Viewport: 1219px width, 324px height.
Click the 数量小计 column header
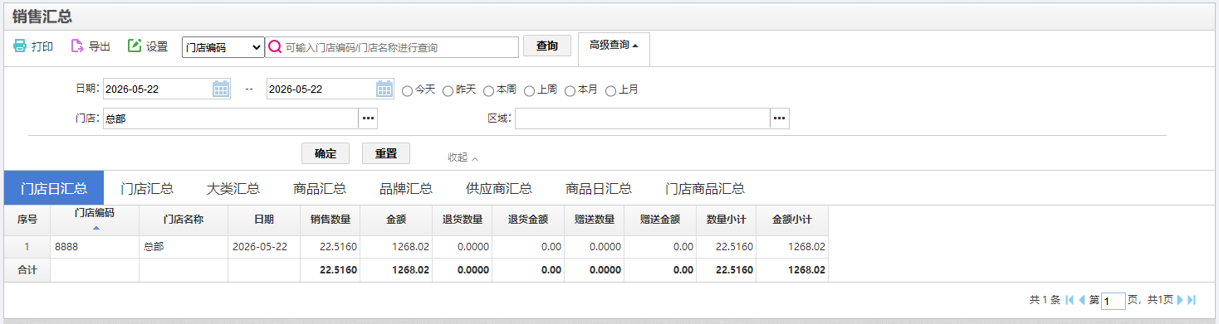[x=727, y=220]
